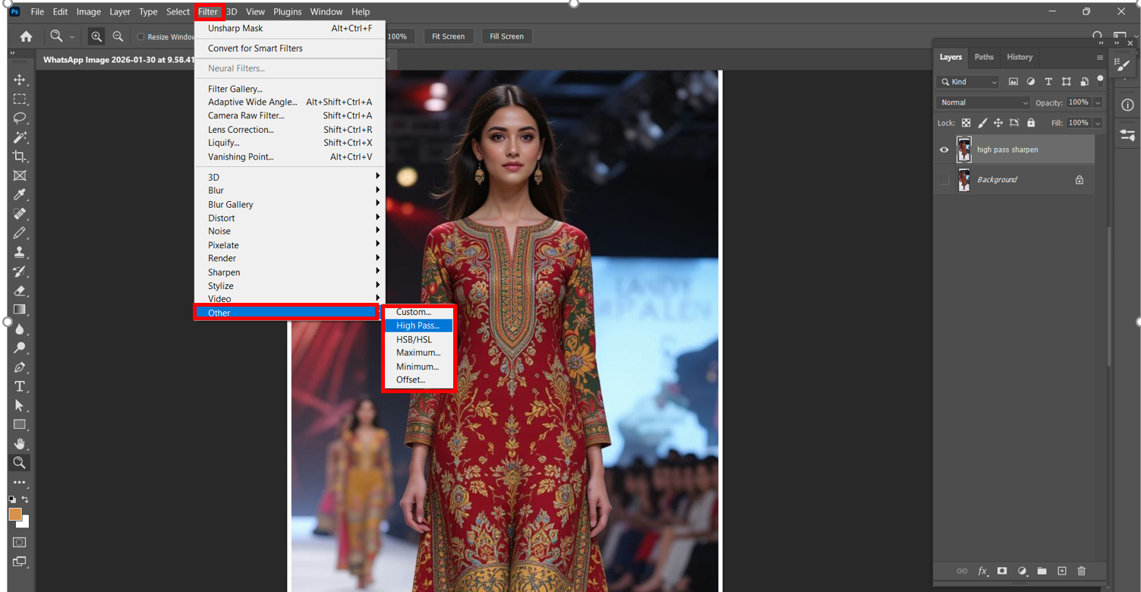Screen dimensions: 1141x592
Task: Show the Background layer
Action: click(944, 180)
